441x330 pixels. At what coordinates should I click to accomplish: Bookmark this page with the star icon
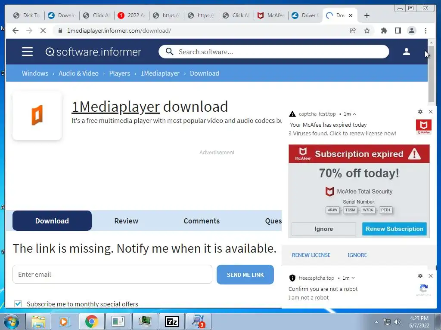367,31
